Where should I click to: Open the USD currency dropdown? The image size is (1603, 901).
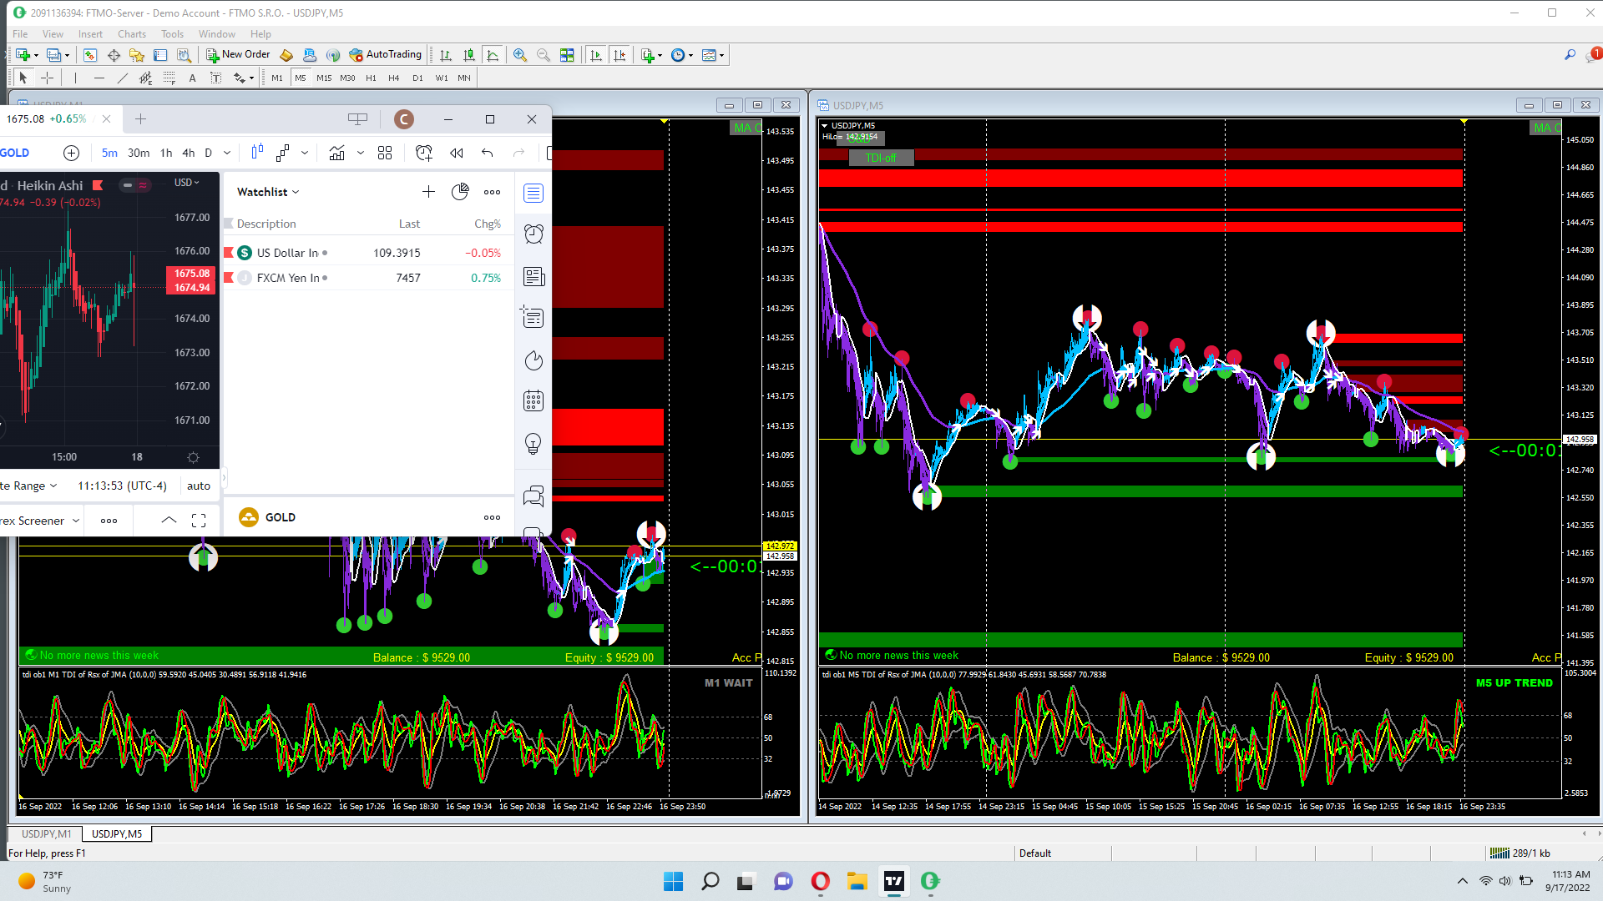tap(186, 183)
